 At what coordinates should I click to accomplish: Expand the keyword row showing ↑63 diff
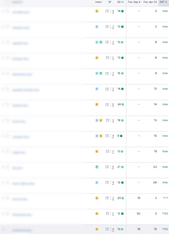(x=3, y=214)
